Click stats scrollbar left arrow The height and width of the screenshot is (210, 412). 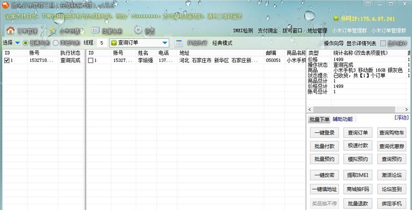(310, 109)
